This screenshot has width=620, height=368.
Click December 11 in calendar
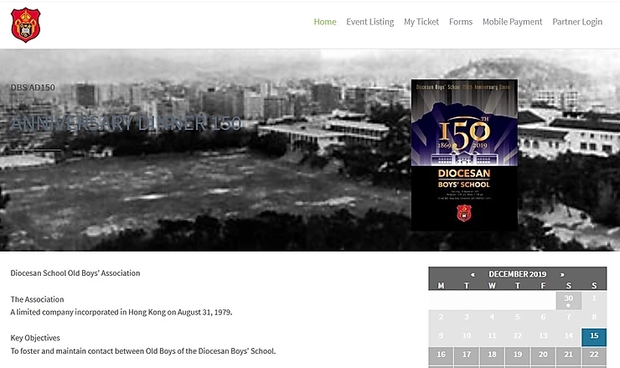click(492, 337)
